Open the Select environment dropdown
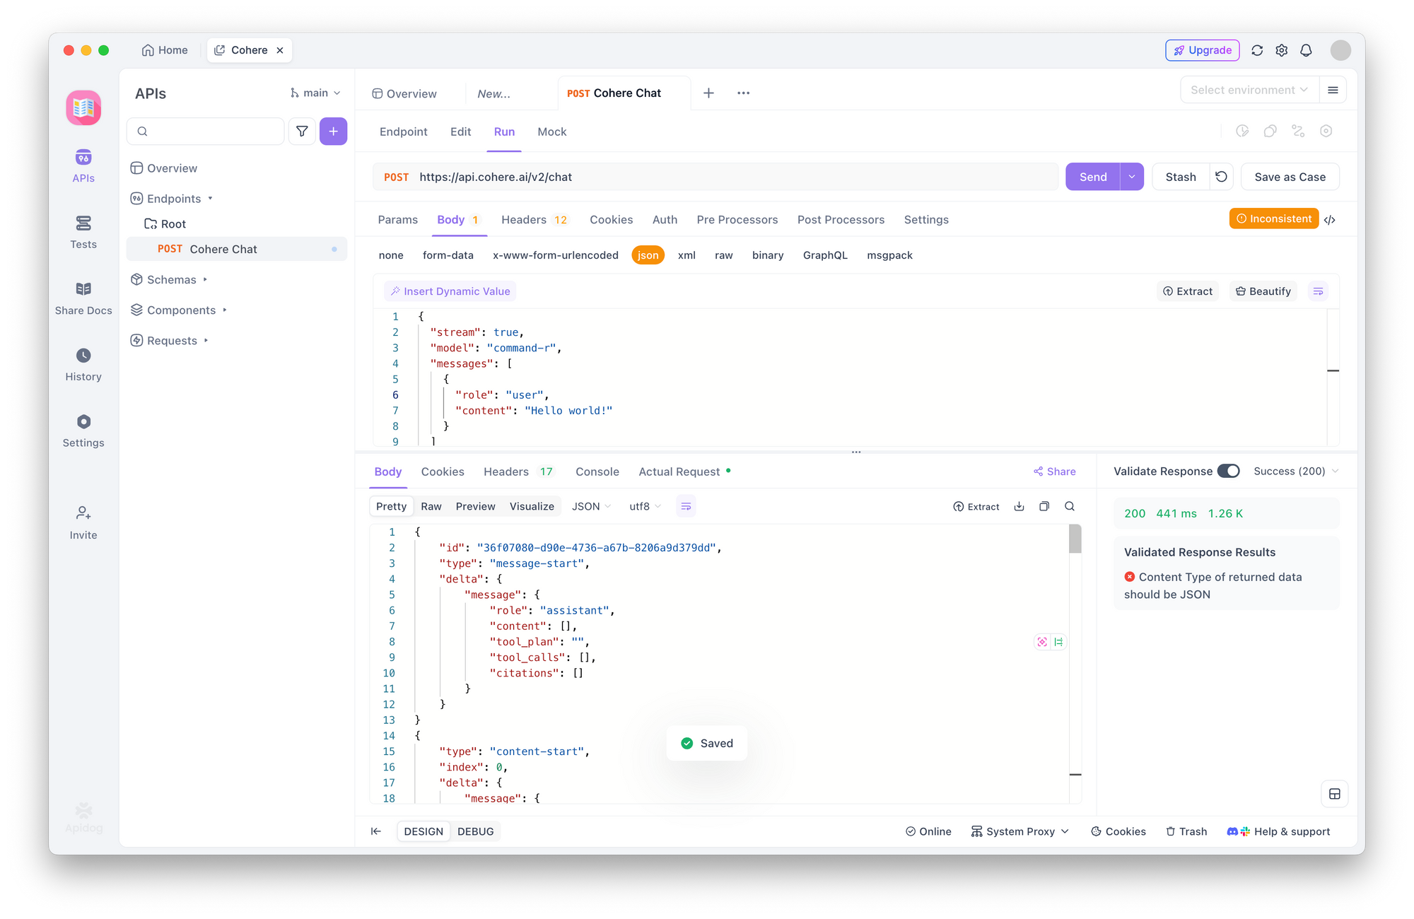Image resolution: width=1414 pixels, height=919 pixels. point(1249,90)
